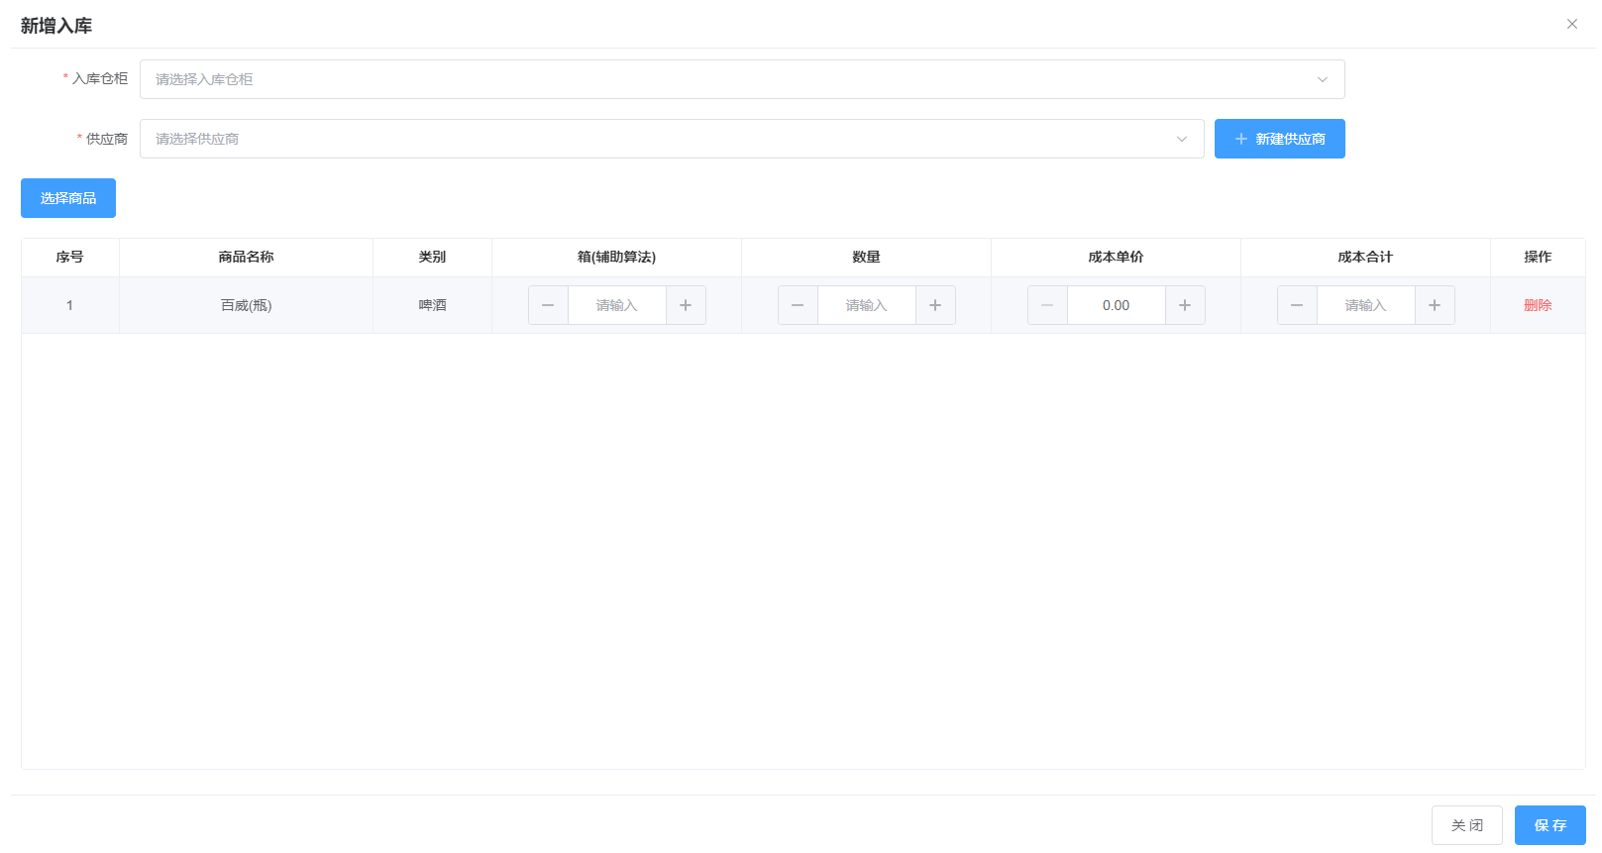Click minus icon in 数量 column
The height and width of the screenshot is (853, 1602).
tap(798, 305)
